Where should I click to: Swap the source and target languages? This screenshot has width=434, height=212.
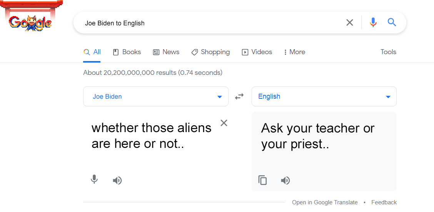tap(239, 96)
